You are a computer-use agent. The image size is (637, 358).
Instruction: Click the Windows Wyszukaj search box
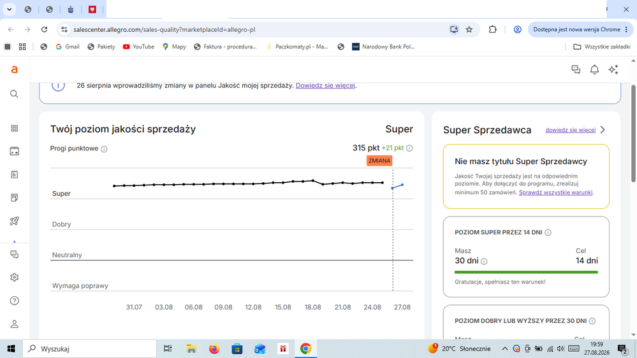89,348
